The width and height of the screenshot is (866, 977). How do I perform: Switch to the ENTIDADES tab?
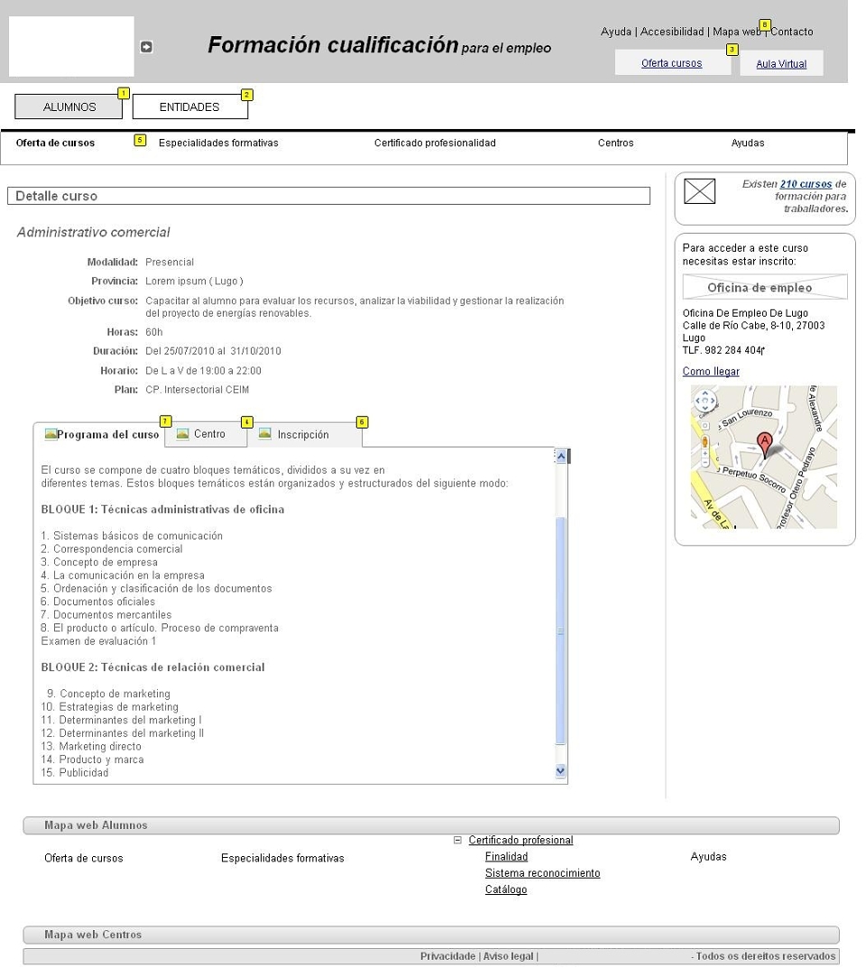coord(190,106)
